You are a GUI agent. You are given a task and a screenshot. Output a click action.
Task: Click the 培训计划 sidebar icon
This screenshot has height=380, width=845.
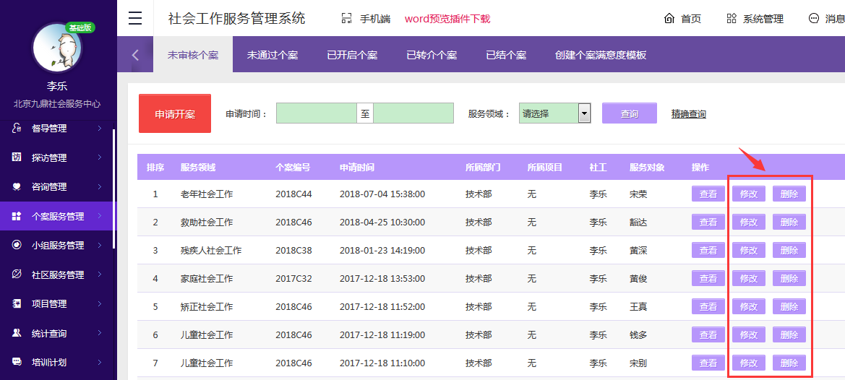(17, 362)
